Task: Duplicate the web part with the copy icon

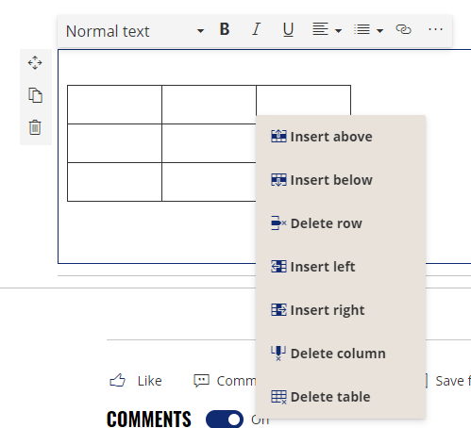Action: [x=35, y=95]
